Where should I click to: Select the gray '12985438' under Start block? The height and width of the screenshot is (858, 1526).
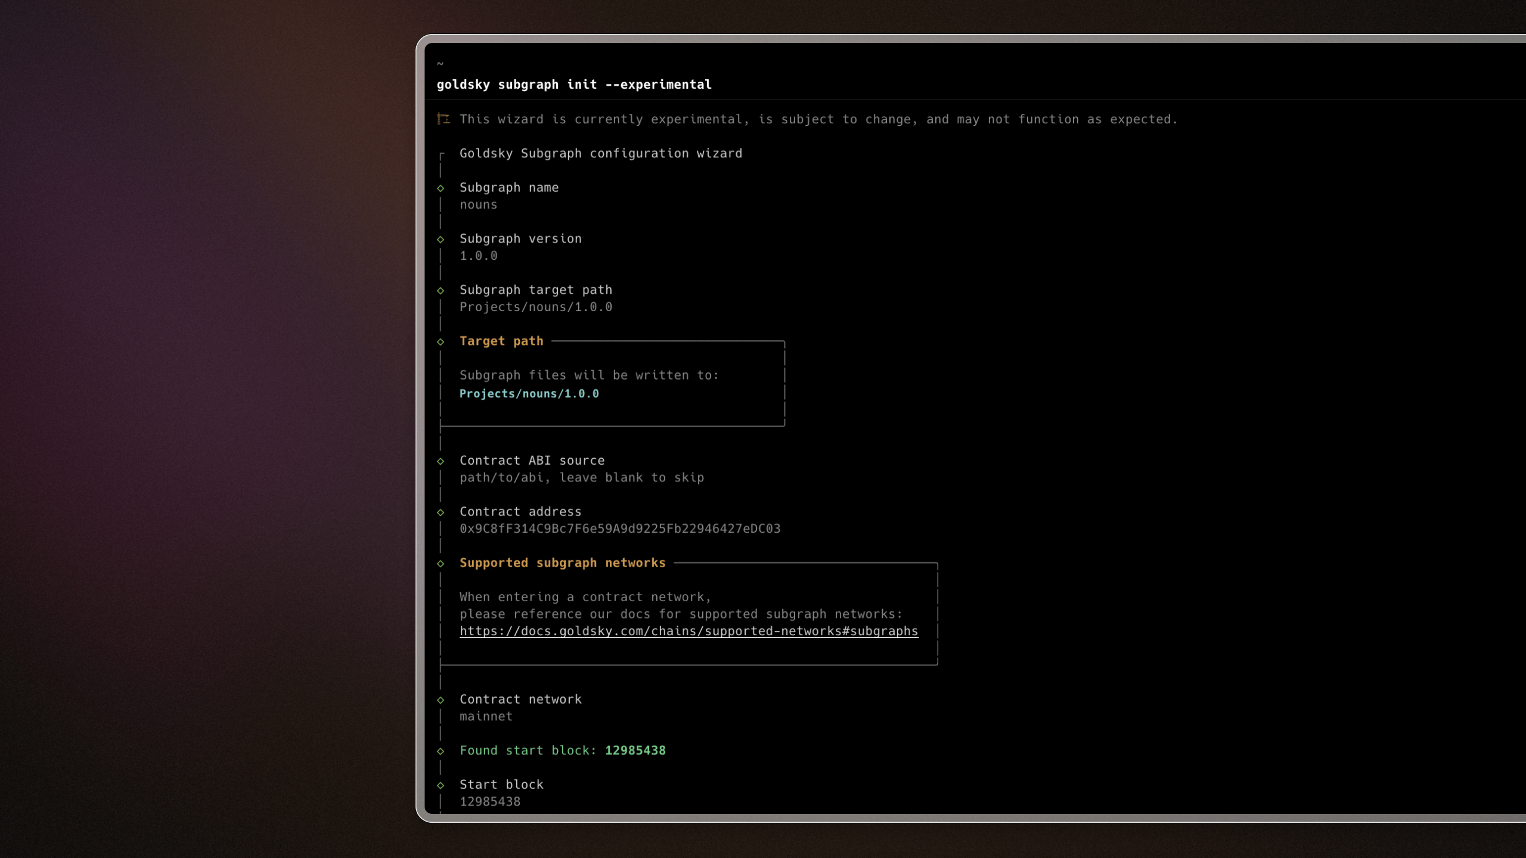[x=490, y=802]
